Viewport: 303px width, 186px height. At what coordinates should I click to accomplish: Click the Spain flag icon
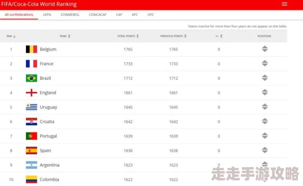point(32,151)
